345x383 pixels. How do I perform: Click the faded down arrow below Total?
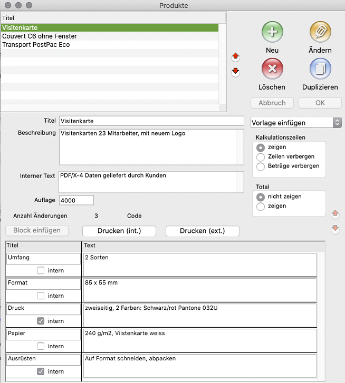(x=334, y=229)
